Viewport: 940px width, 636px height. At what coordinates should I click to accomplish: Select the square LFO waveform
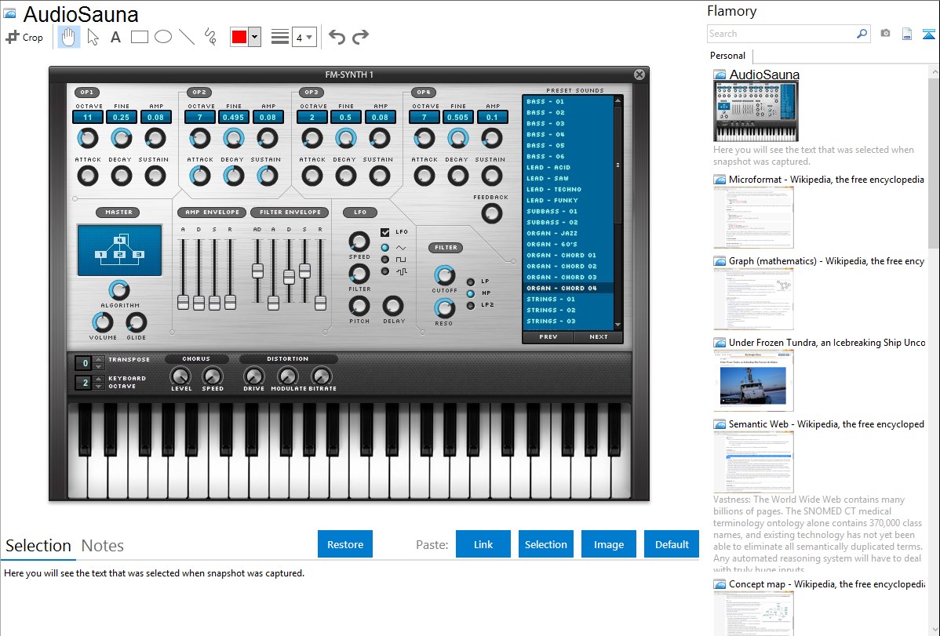tap(385, 260)
